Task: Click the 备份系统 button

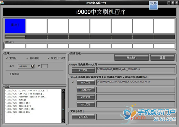Action: [83, 117]
